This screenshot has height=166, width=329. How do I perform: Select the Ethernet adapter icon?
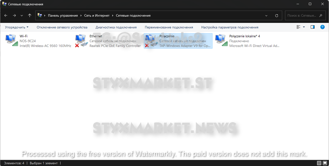pyautogui.click(x=82, y=41)
